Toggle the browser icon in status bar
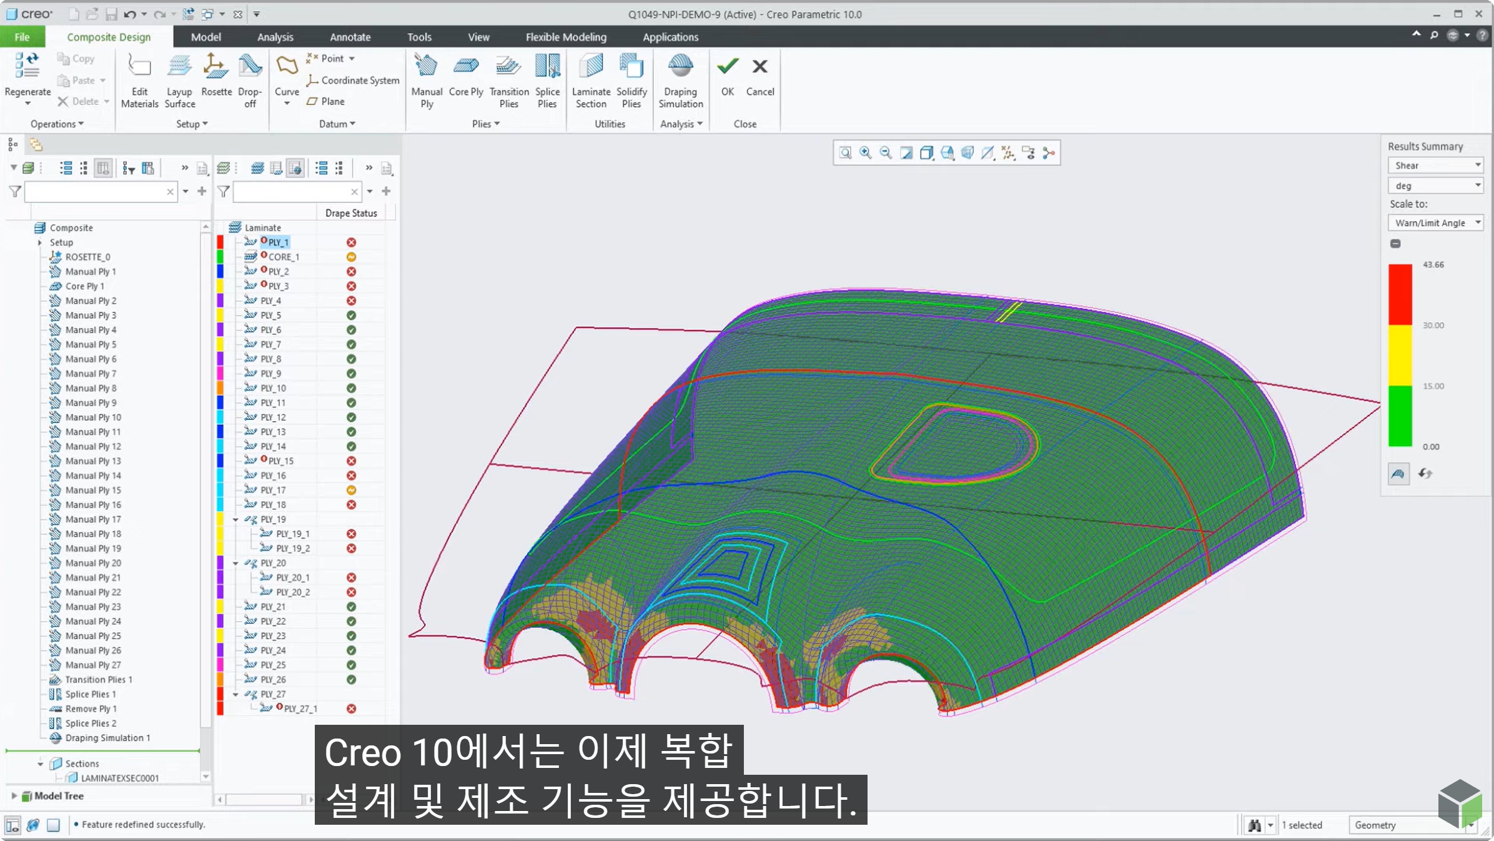1494x841 pixels. [x=33, y=825]
